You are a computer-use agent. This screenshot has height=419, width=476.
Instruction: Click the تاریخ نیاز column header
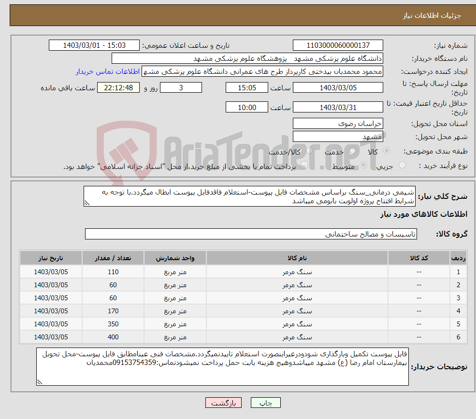coord(51,258)
